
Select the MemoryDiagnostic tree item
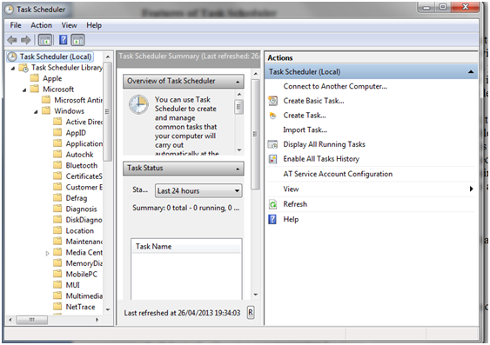84,263
